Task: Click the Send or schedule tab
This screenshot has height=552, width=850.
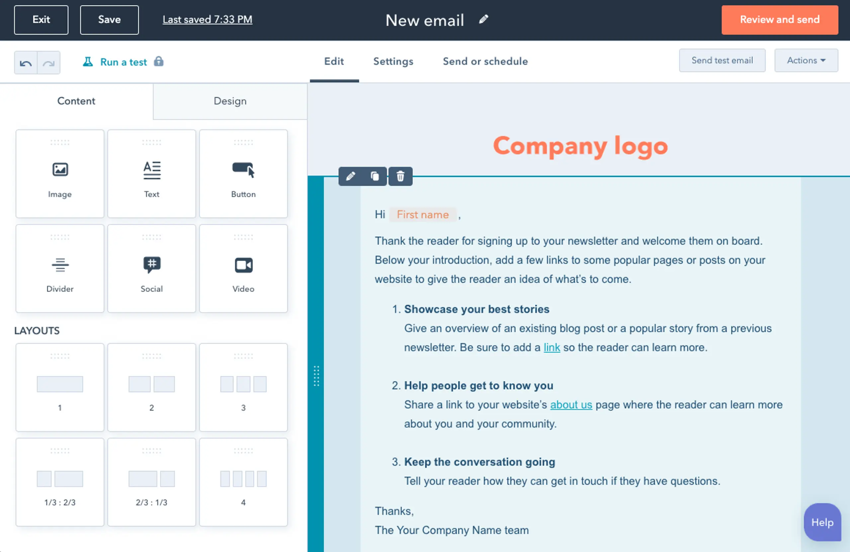Action: 484,61
